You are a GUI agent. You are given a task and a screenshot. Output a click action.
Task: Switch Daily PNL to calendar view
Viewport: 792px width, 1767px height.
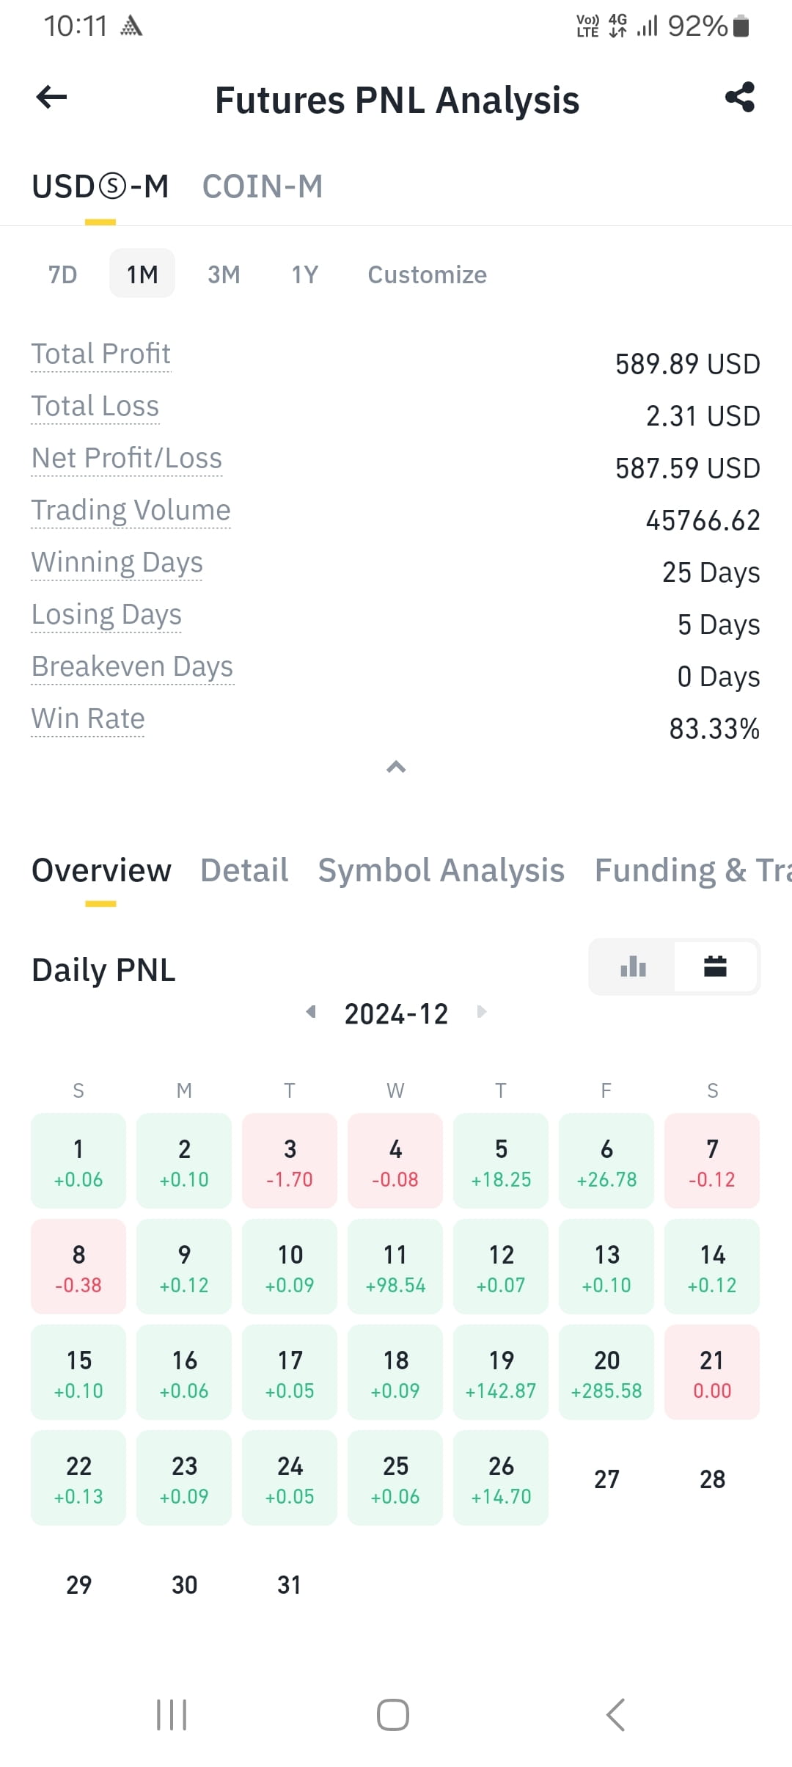pyautogui.click(x=715, y=966)
